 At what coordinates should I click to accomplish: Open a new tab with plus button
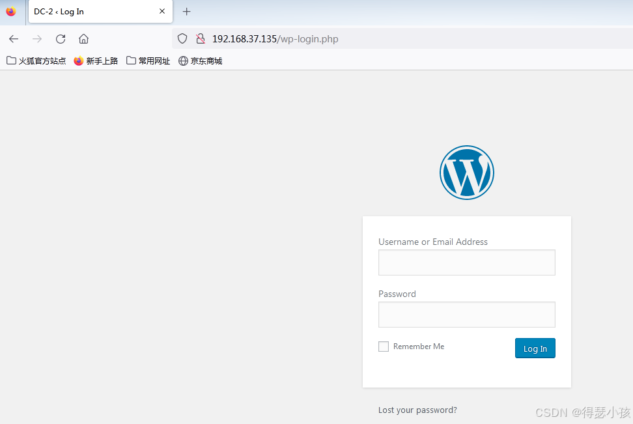click(x=186, y=11)
